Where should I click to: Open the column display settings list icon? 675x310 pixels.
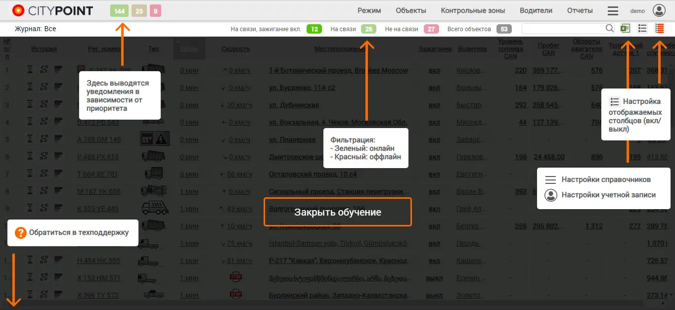point(642,29)
